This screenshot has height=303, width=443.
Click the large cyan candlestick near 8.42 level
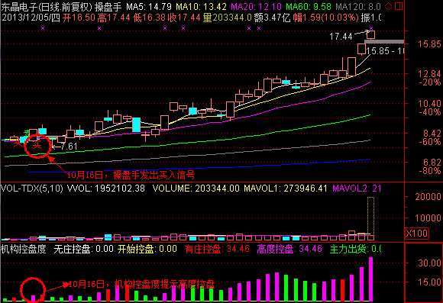pos(137,124)
